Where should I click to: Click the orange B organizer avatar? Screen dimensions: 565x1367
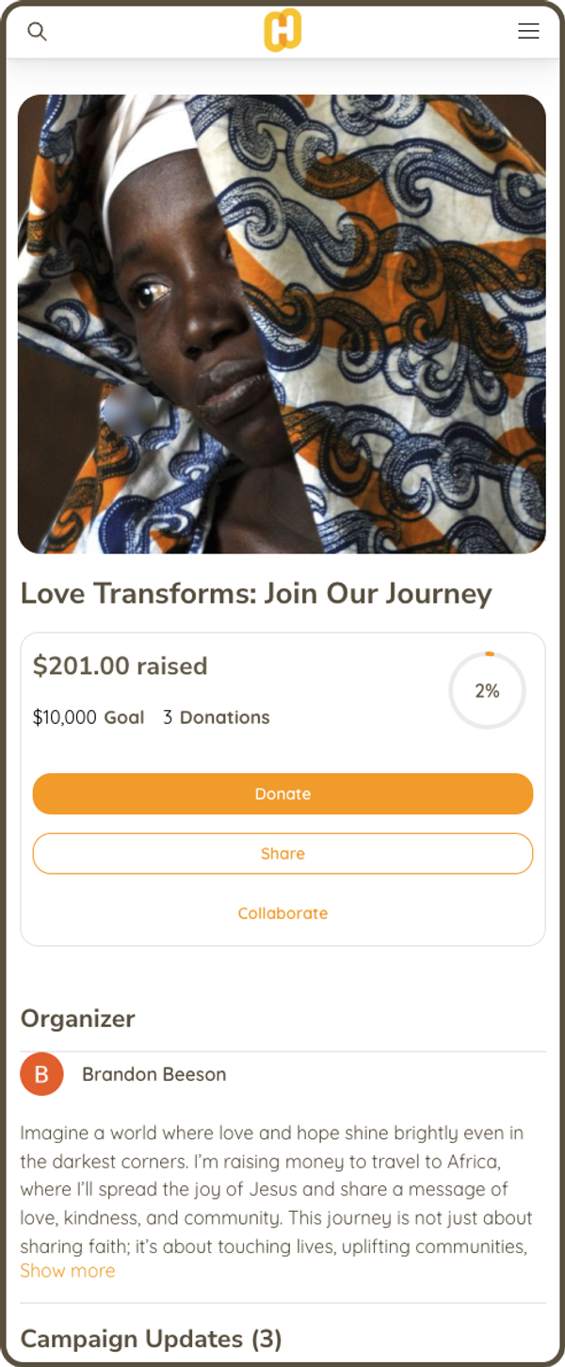pos(41,1074)
